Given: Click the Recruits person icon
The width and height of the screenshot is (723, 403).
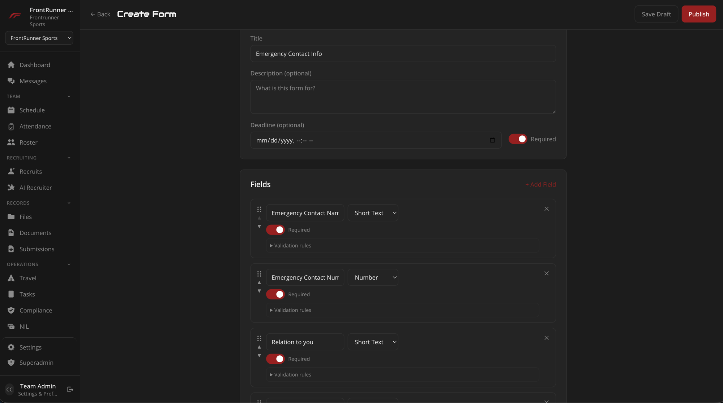Looking at the screenshot, I should [x=11, y=171].
